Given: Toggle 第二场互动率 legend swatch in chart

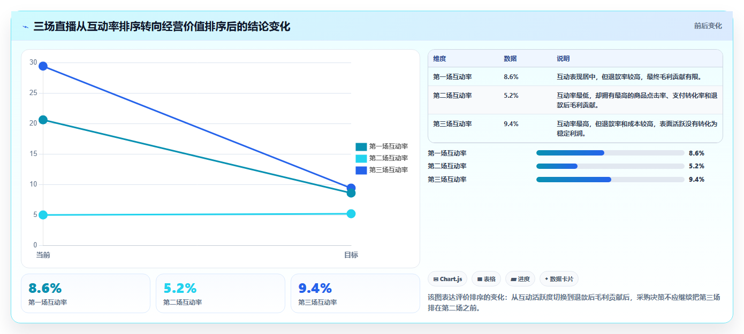Looking at the screenshot, I should [361, 158].
